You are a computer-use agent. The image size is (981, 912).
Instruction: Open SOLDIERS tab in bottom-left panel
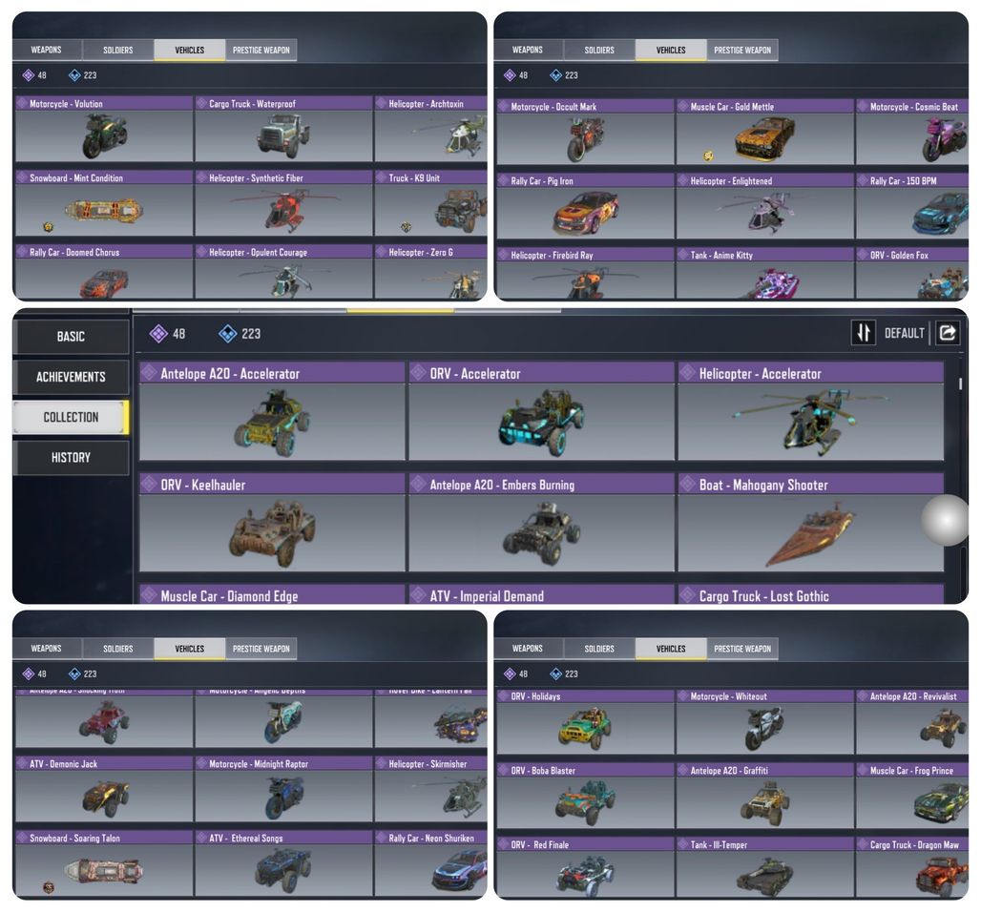[x=118, y=649]
